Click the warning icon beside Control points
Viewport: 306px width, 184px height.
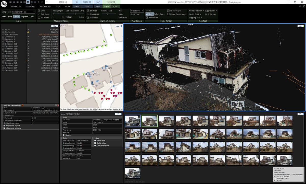click(x=28, y=32)
